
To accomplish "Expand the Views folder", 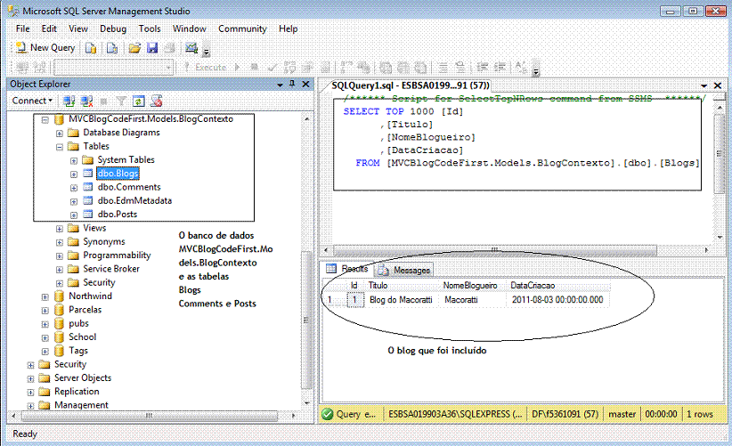I will [60, 229].
